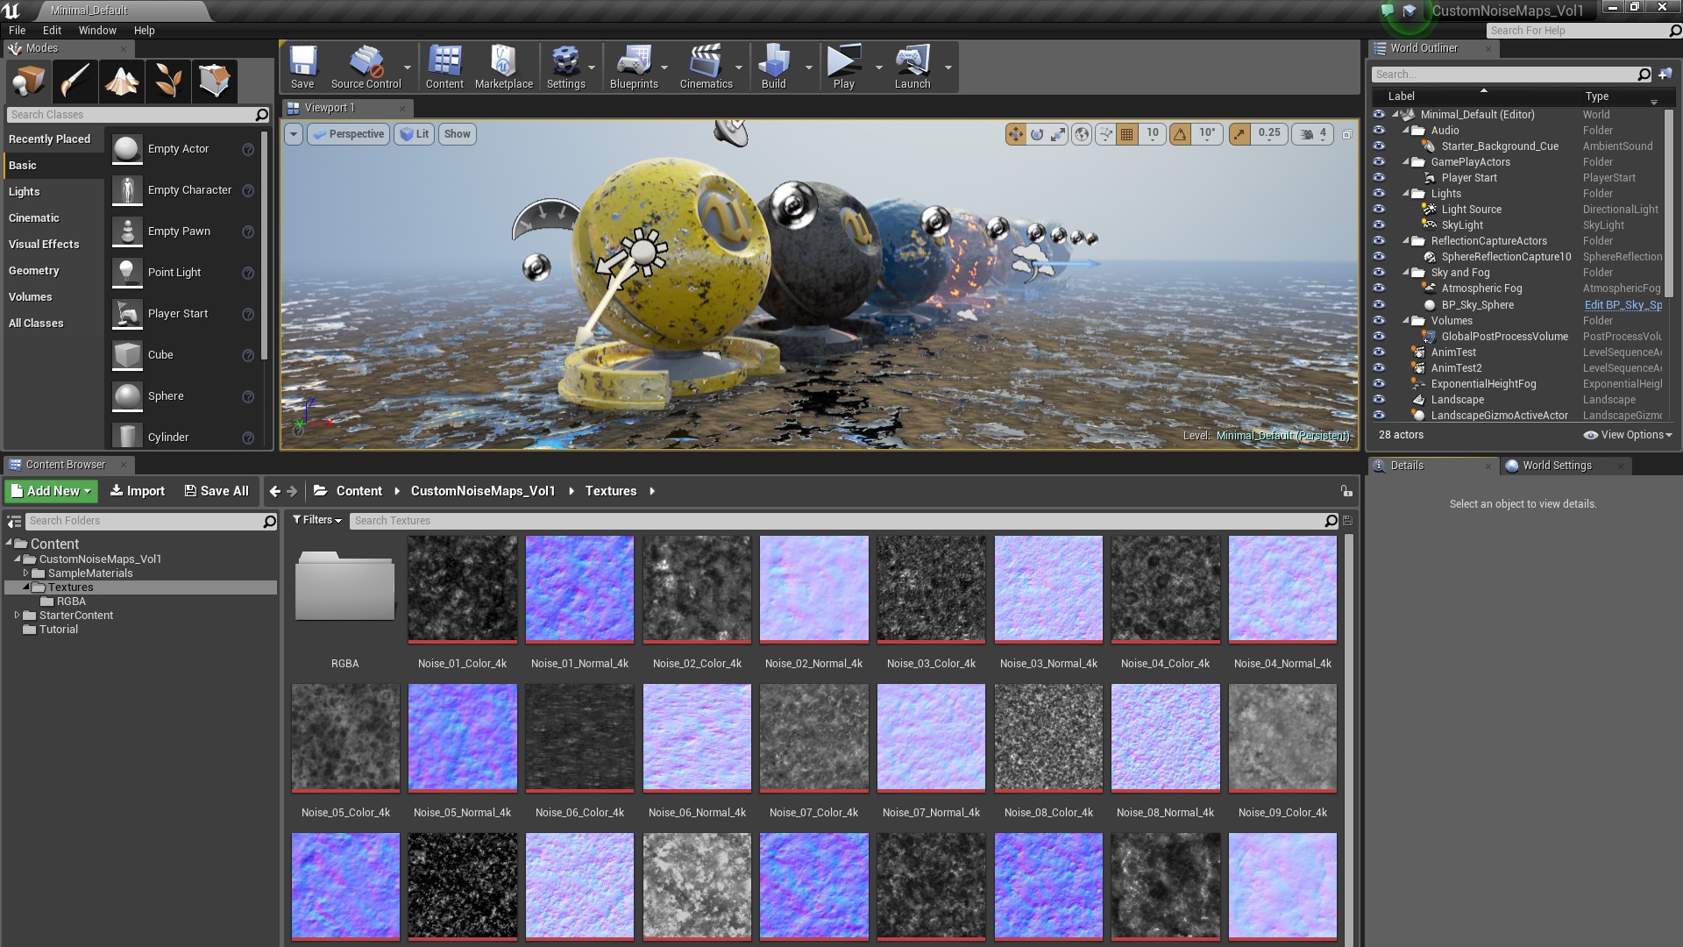Click the Build toolbar icon

pos(771,66)
